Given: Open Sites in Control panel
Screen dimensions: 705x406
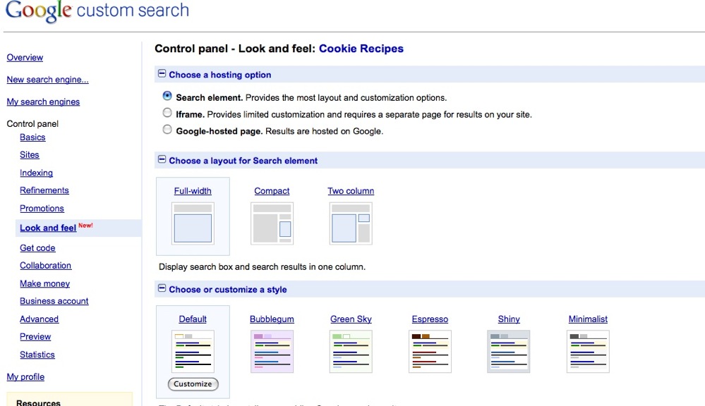Looking at the screenshot, I should [x=29, y=155].
